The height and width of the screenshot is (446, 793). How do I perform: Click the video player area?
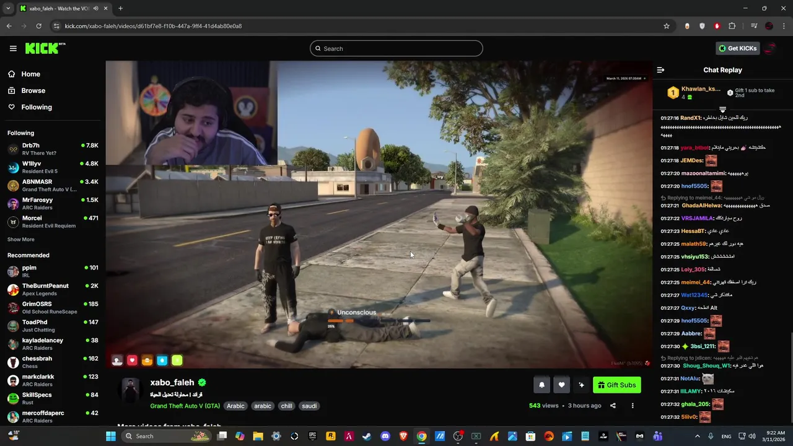click(x=379, y=214)
